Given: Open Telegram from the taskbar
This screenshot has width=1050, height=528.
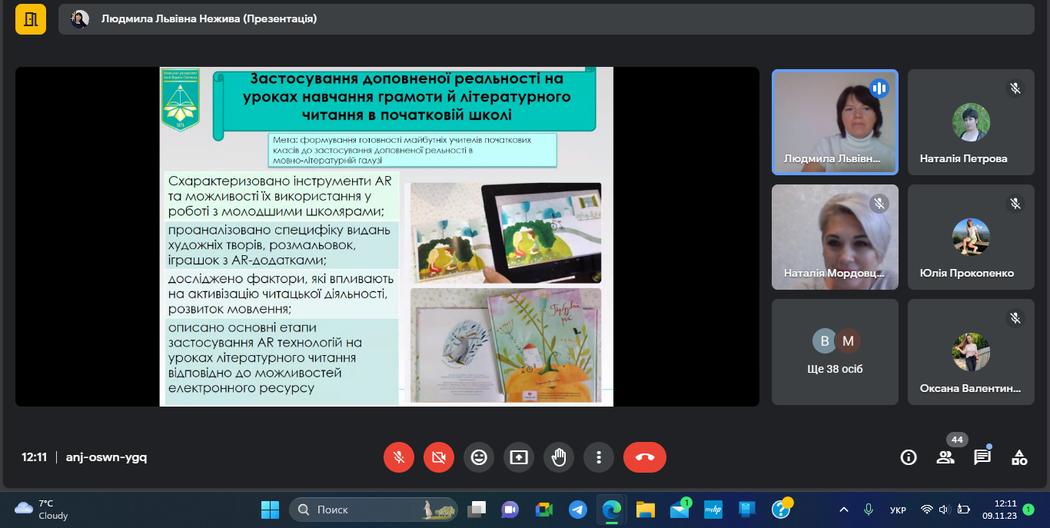Looking at the screenshot, I should point(578,510).
